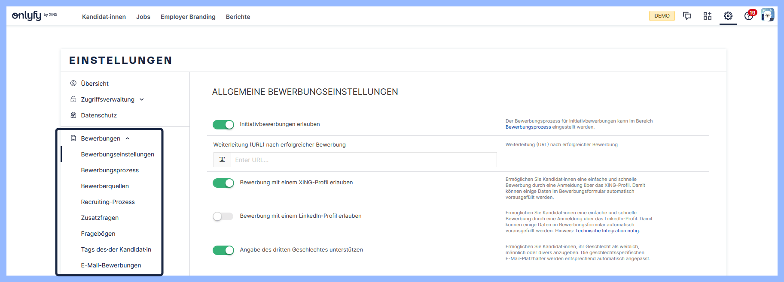Open Berichte menu

(x=238, y=17)
